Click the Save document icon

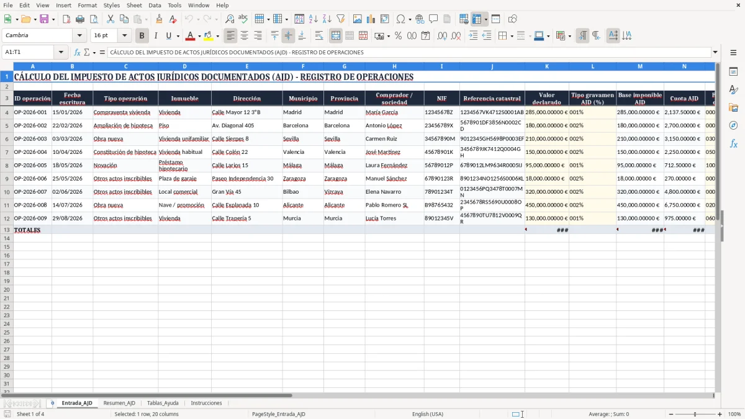[43, 19]
